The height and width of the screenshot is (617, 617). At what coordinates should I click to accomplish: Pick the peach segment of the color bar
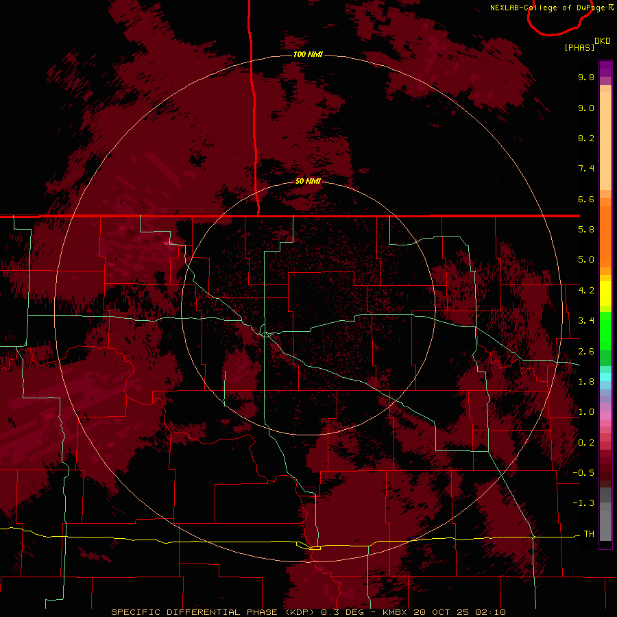pyautogui.click(x=605, y=142)
